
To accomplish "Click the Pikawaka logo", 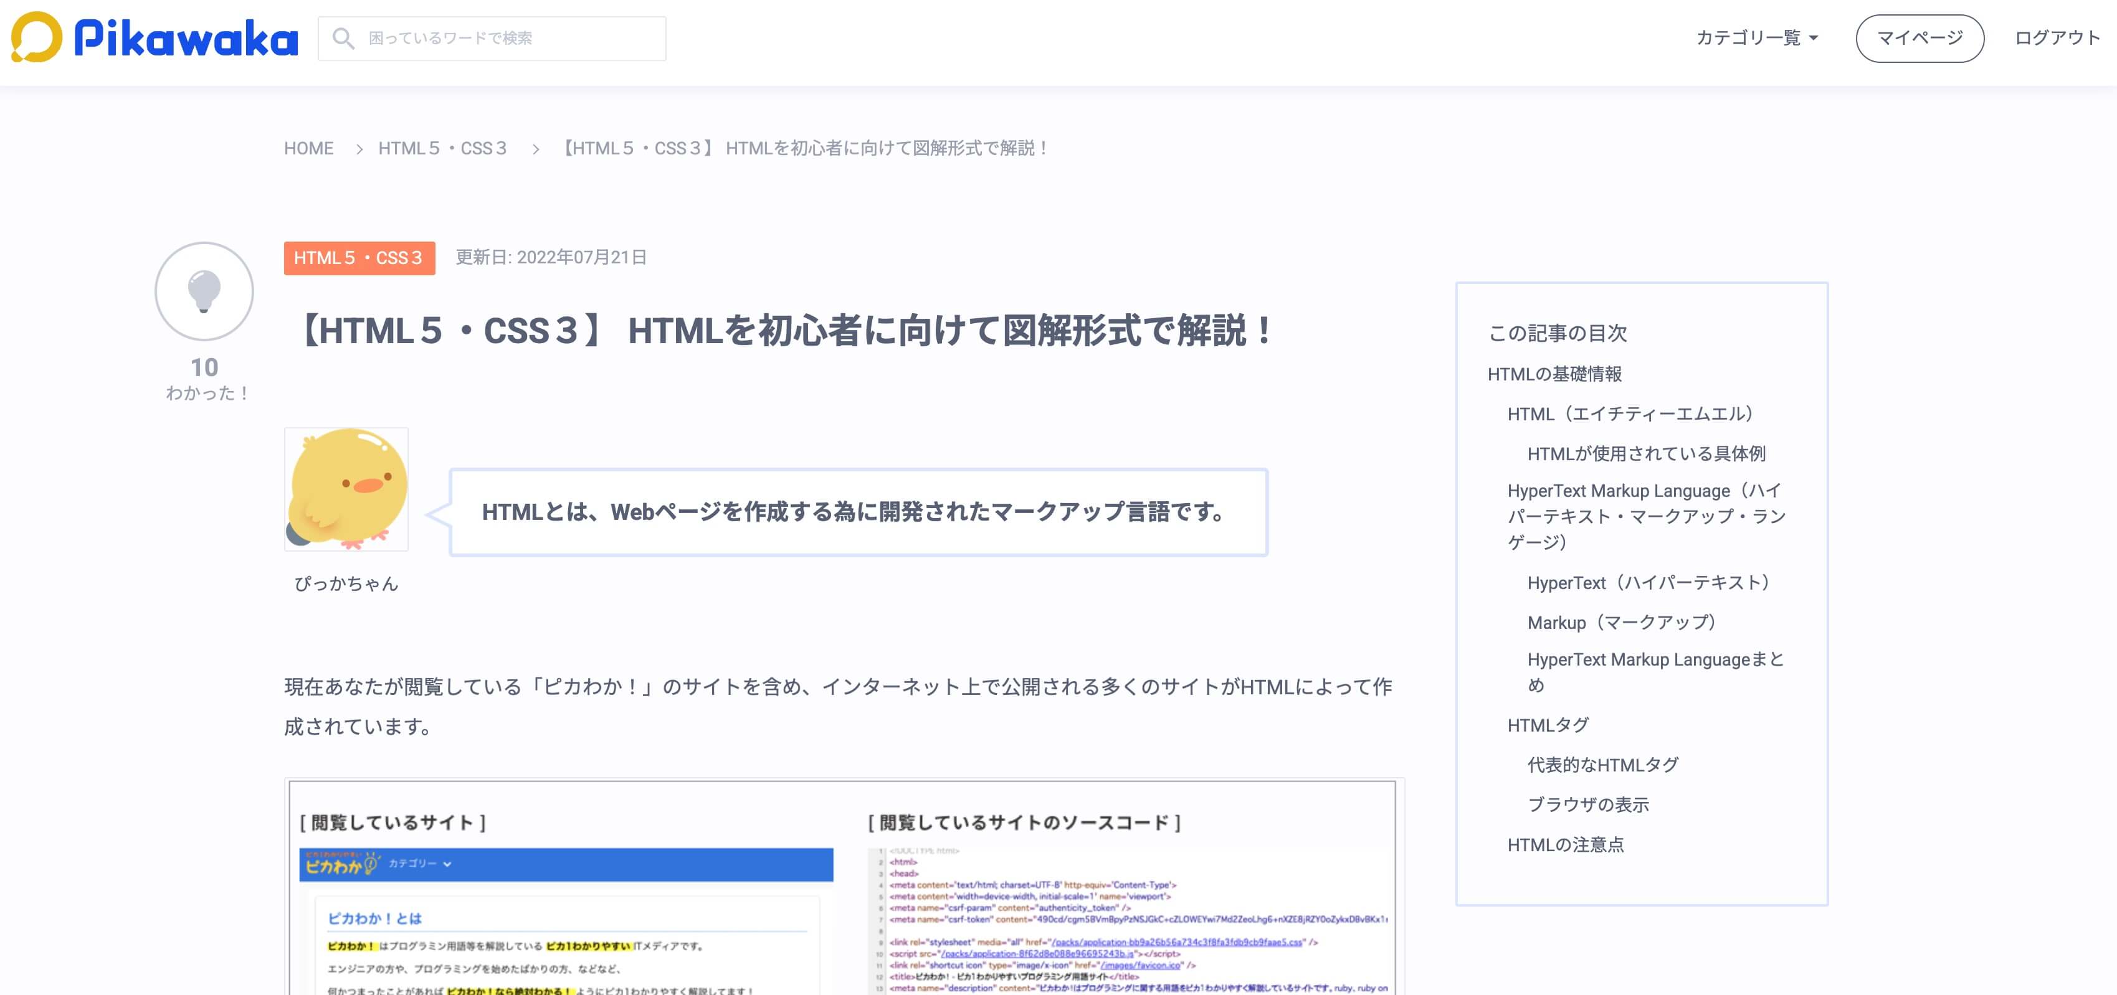I will 155,38.
